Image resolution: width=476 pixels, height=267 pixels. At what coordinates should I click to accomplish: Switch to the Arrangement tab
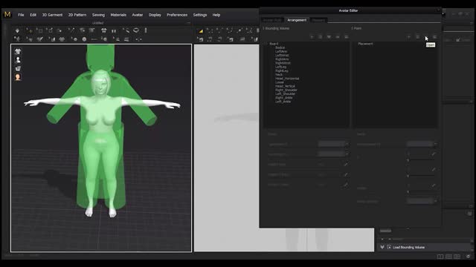coord(297,20)
